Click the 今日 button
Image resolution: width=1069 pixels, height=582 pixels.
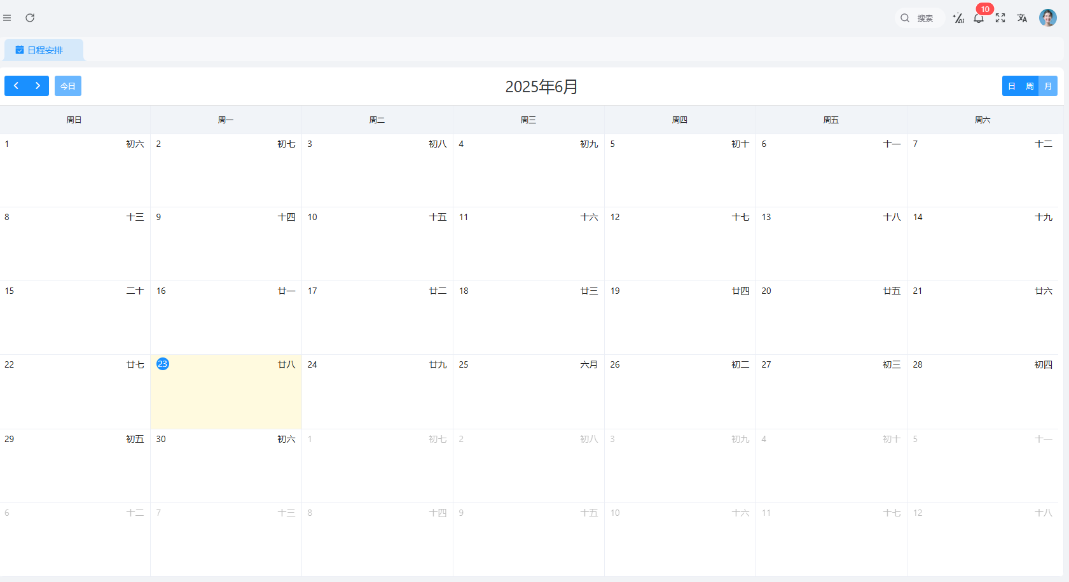[68, 86]
